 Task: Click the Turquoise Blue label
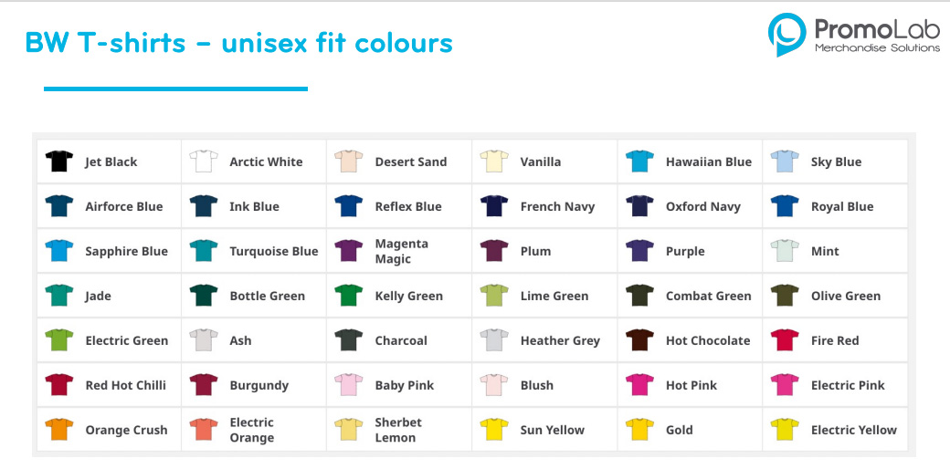[274, 251]
